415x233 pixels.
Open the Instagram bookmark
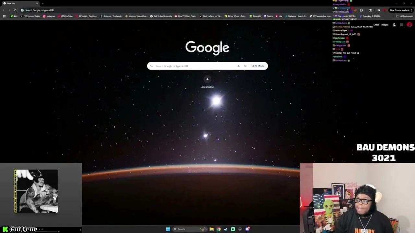pos(49,16)
